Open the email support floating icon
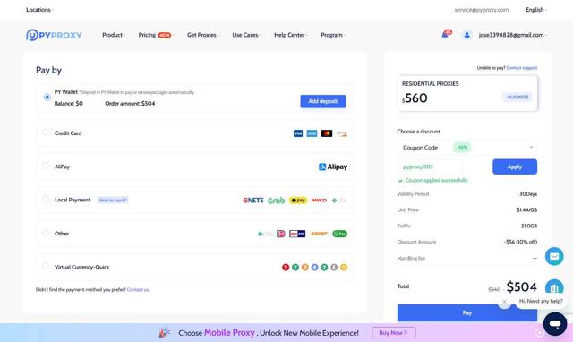Screen dimensions: 573x342 [x=554, y=256]
